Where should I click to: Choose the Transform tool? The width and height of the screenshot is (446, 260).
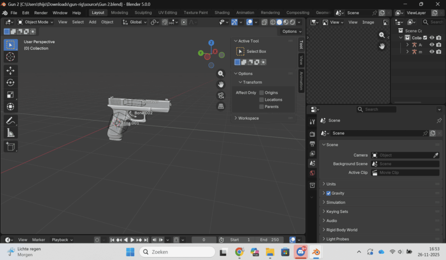(x=10, y=107)
